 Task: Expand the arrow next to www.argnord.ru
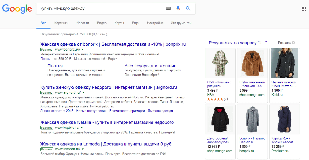point(83,92)
